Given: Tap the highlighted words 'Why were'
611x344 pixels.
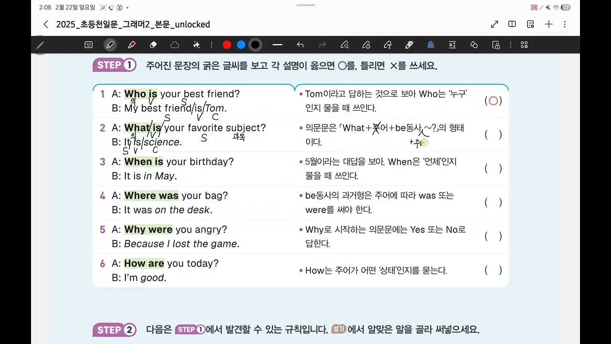Looking at the screenshot, I should tap(148, 230).
